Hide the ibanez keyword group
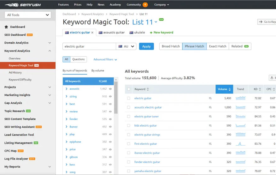 pyautogui.click(x=110, y=127)
